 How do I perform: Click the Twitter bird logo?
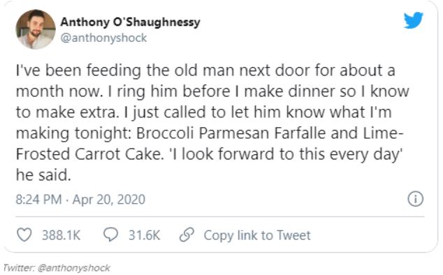tap(414, 20)
